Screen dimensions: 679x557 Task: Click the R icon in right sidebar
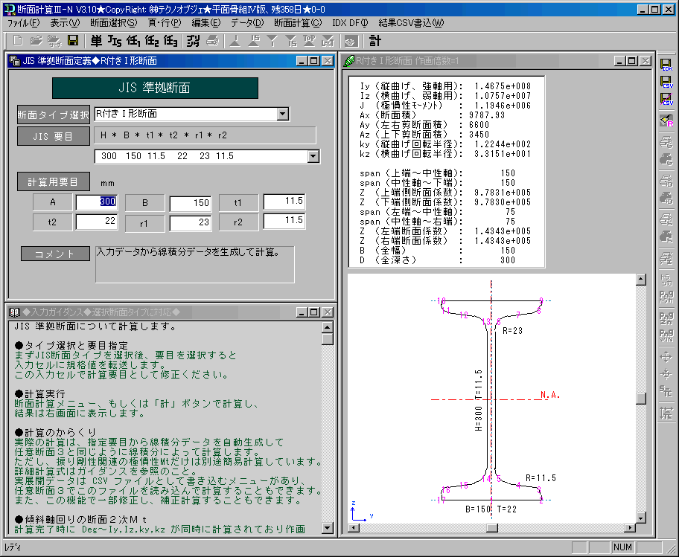click(x=666, y=120)
